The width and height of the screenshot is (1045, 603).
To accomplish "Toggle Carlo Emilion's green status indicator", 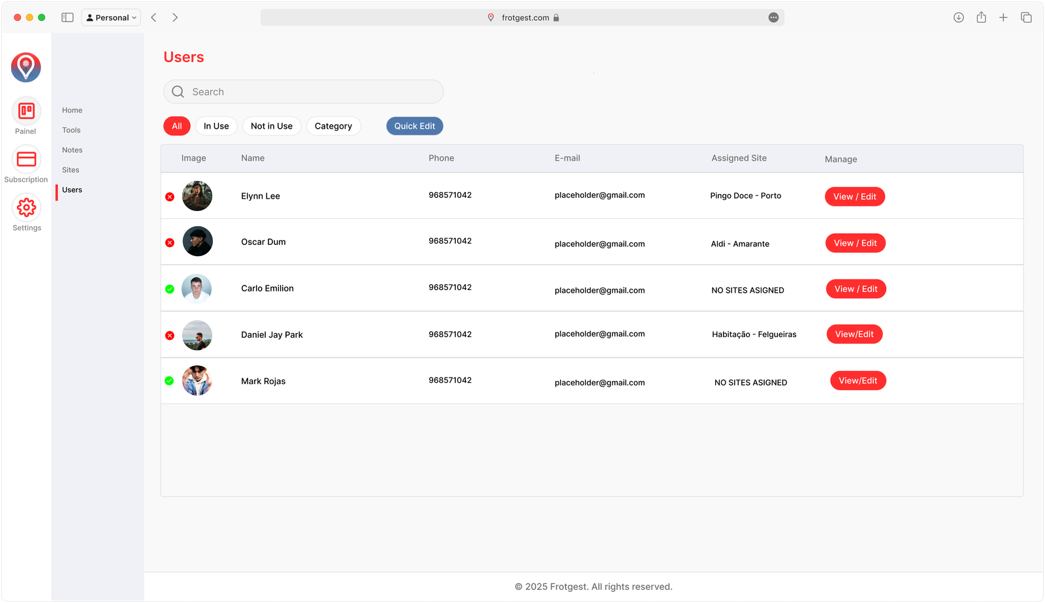I will coord(170,289).
